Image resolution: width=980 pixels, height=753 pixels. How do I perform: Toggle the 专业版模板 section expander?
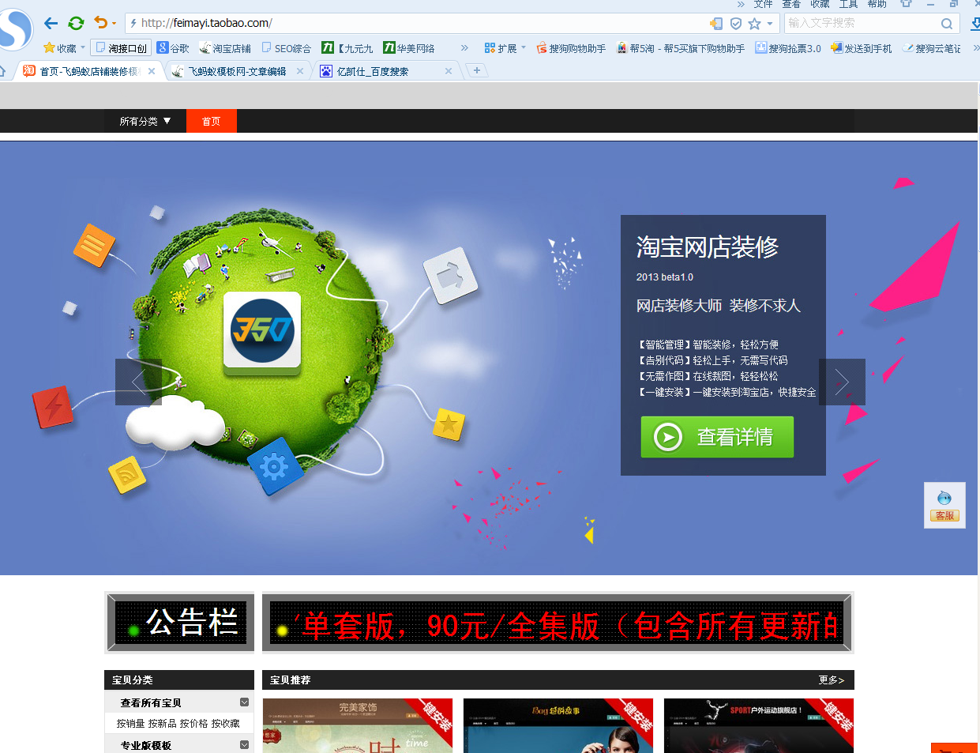point(244,744)
